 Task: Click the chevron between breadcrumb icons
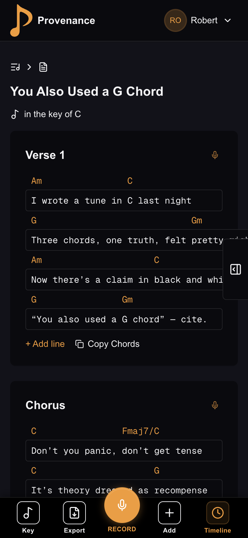click(29, 67)
